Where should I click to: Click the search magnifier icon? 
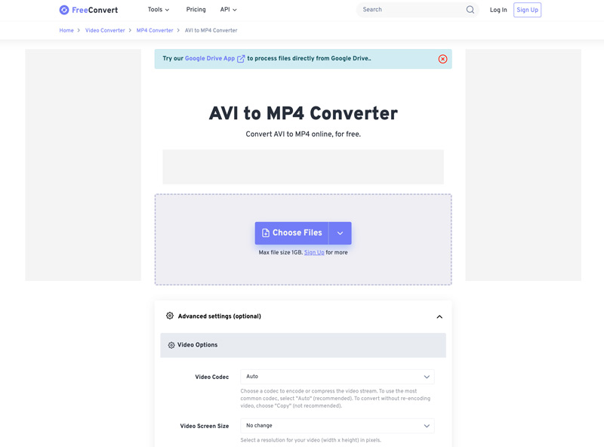[x=470, y=10]
